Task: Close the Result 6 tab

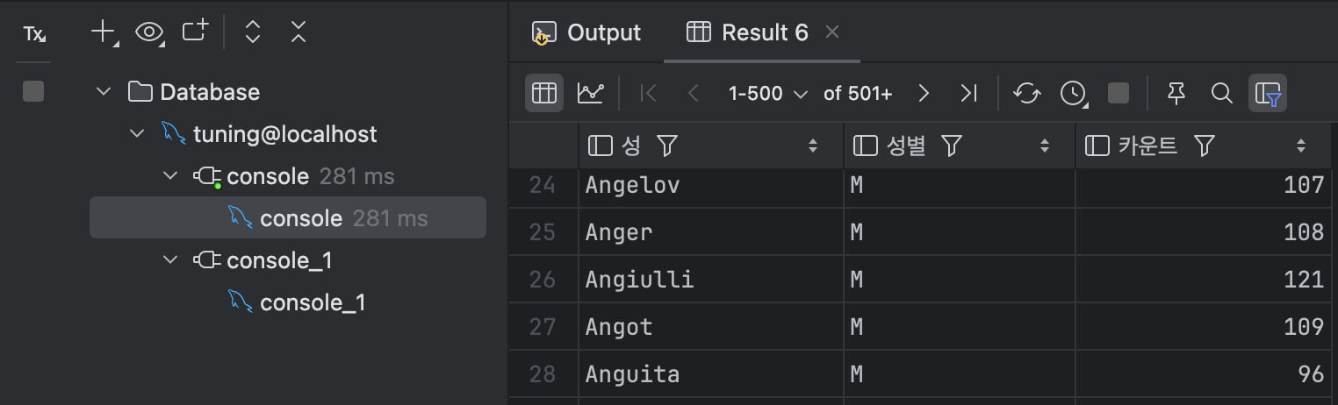Action: click(832, 32)
